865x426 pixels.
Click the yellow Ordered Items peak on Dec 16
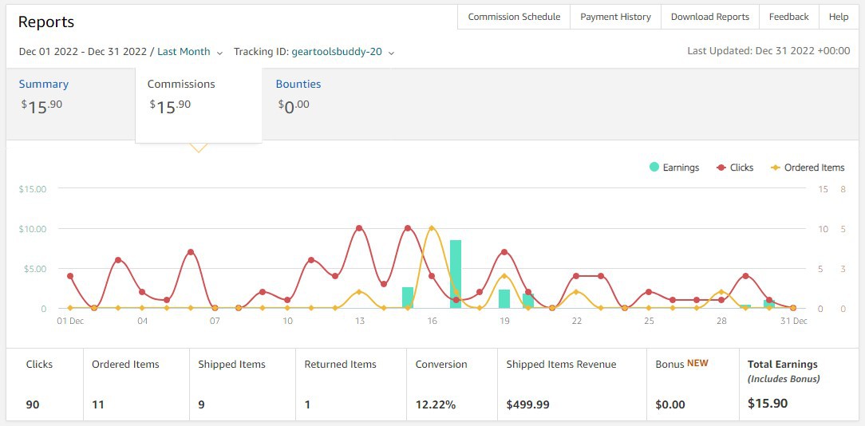pyautogui.click(x=432, y=228)
